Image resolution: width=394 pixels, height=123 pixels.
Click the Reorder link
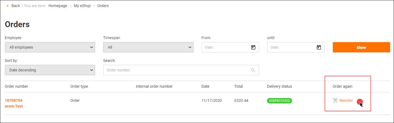346,101
